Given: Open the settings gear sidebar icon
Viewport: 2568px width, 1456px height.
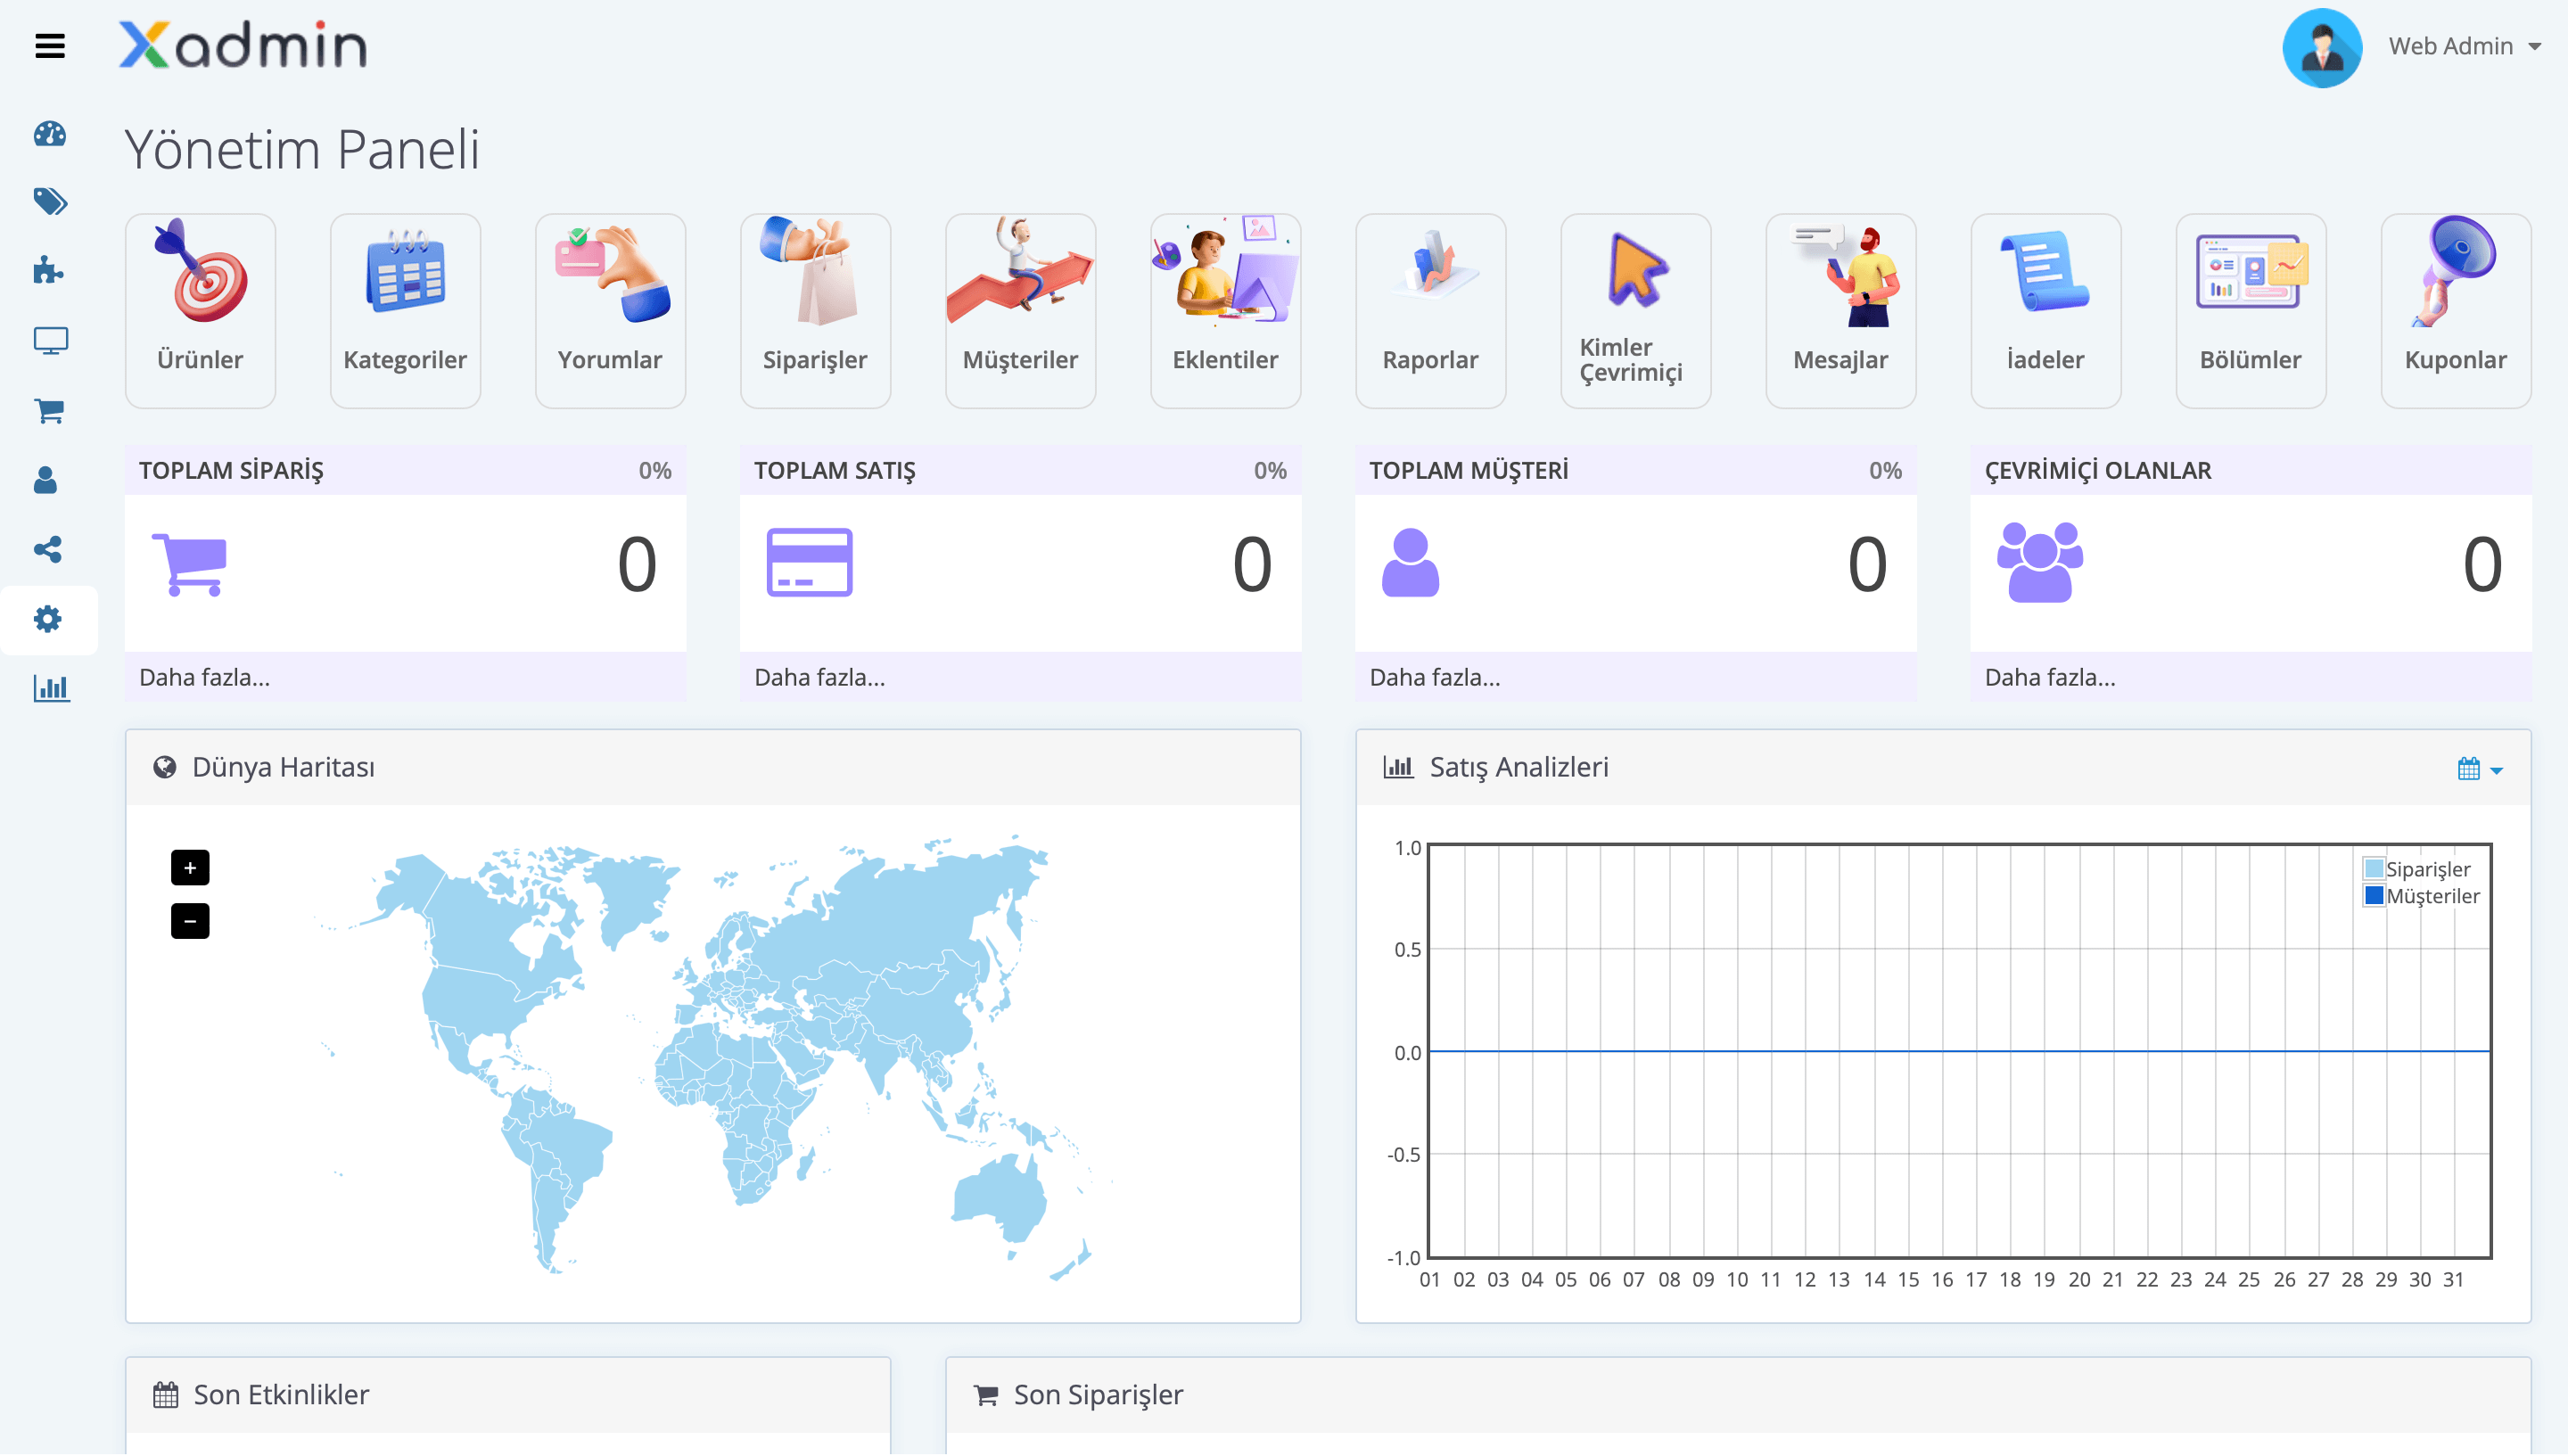Looking at the screenshot, I should click(x=48, y=619).
